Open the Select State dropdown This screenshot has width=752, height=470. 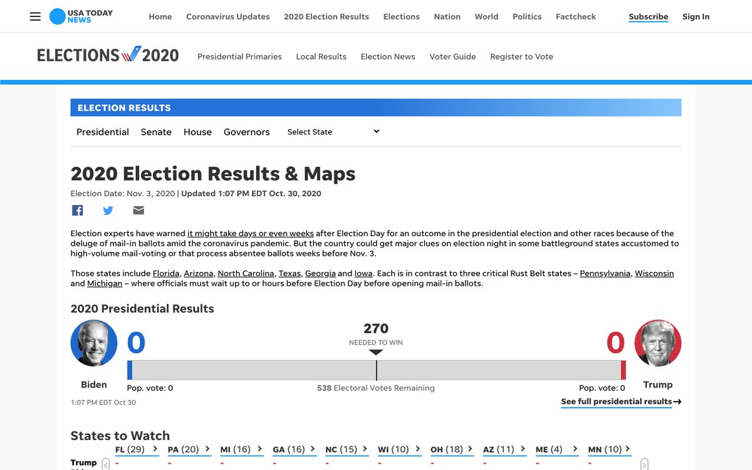click(333, 132)
